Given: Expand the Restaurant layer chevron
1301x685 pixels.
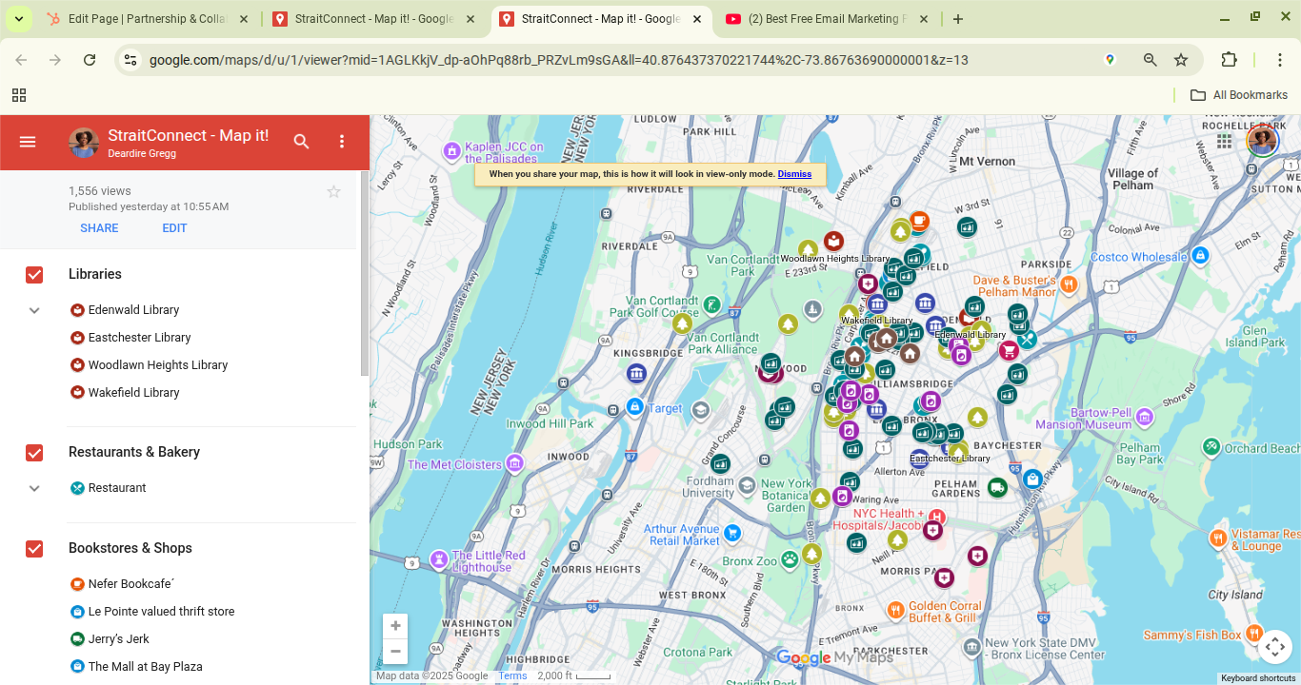Looking at the screenshot, I should click(x=34, y=488).
